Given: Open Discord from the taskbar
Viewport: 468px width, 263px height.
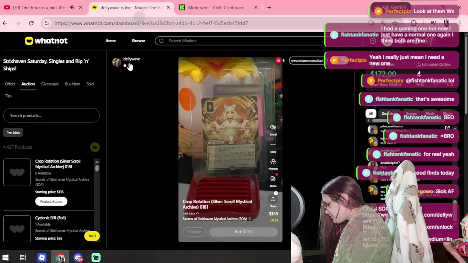Looking at the screenshot, I should pyautogui.click(x=78, y=258).
